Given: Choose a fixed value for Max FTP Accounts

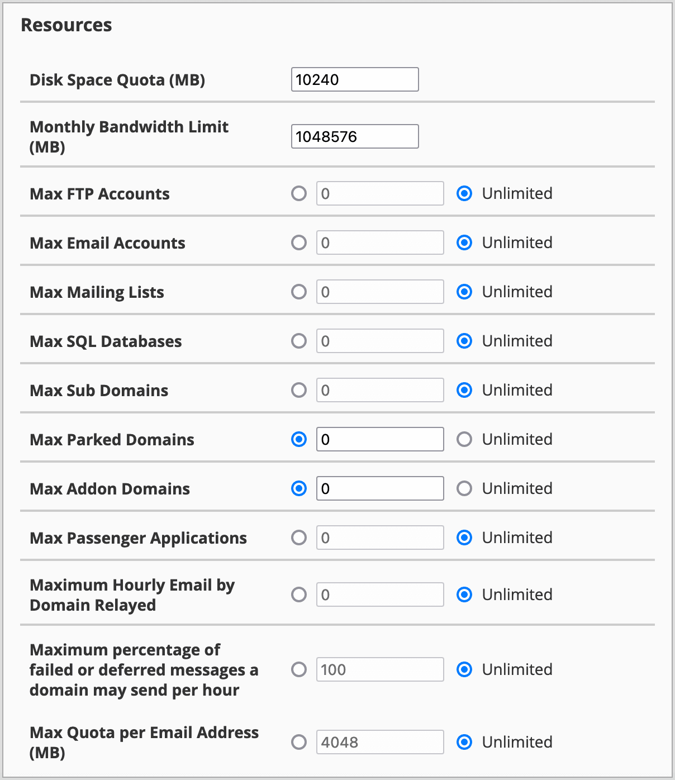Looking at the screenshot, I should [299, 193].
